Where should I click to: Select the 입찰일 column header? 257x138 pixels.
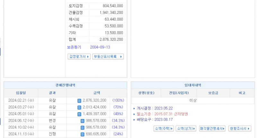21,93
